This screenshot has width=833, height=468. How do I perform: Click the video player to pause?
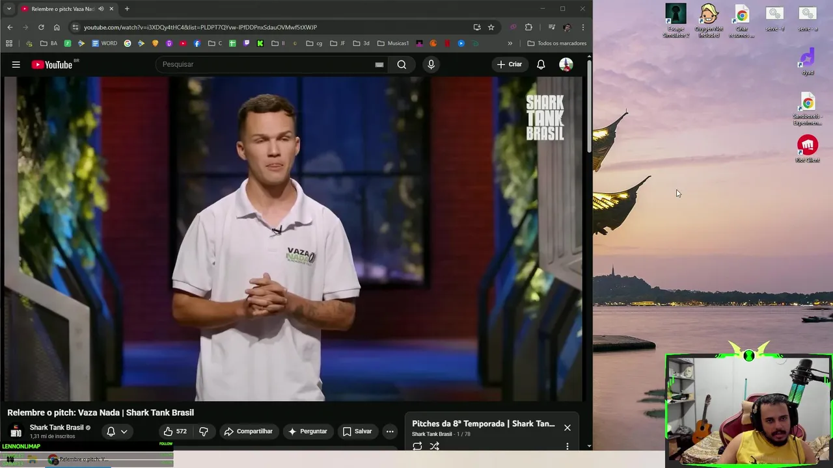pyautogui.click(x=293, y=239)
